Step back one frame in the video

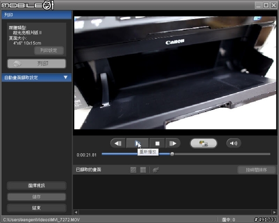click(118, 143)
